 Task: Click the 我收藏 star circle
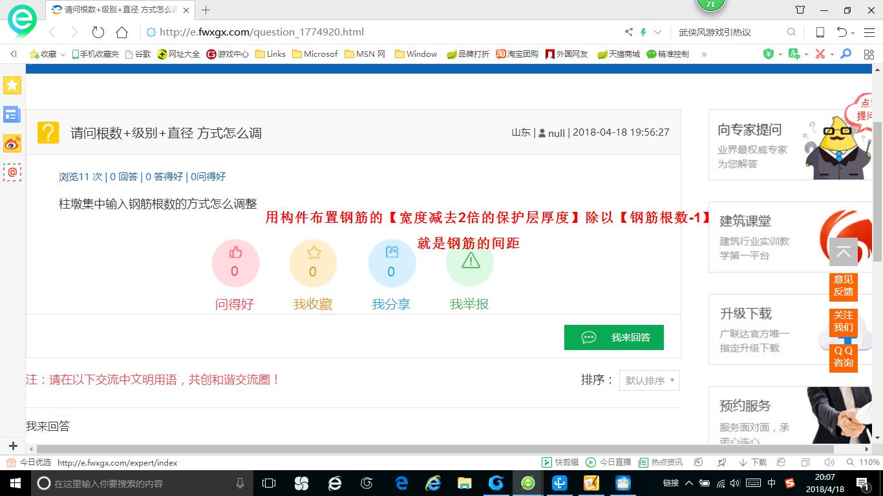(314, 263)
